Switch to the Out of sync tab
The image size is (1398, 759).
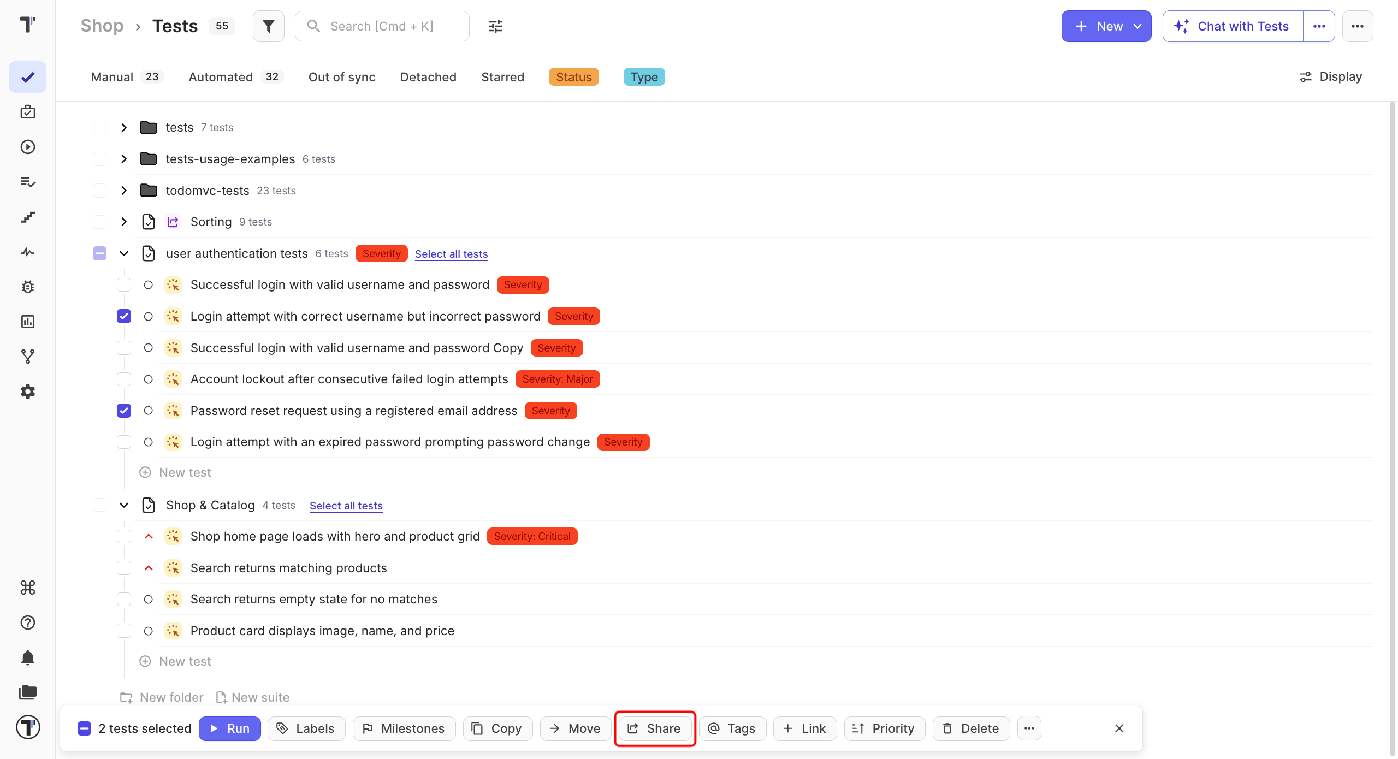tap(342, 77)
